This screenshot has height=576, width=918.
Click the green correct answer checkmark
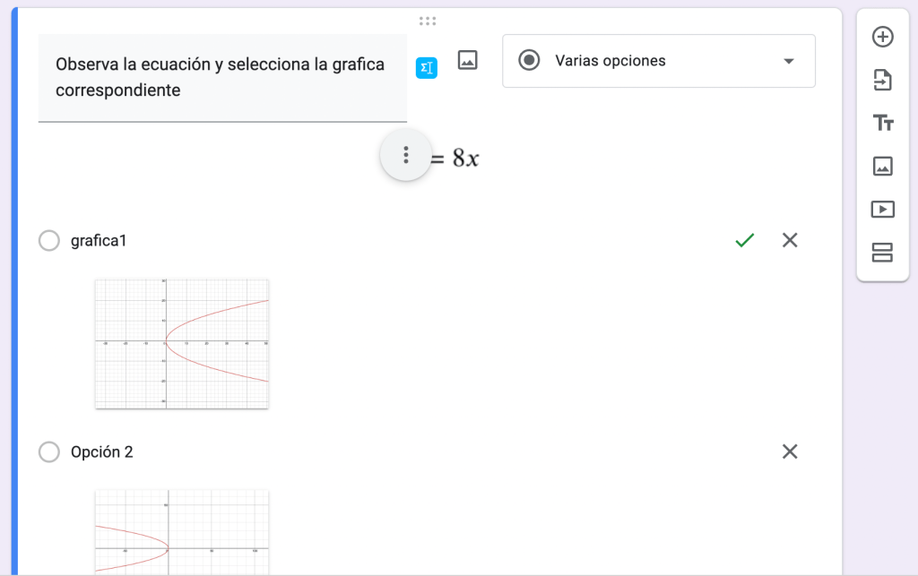(x=744, y=240)
